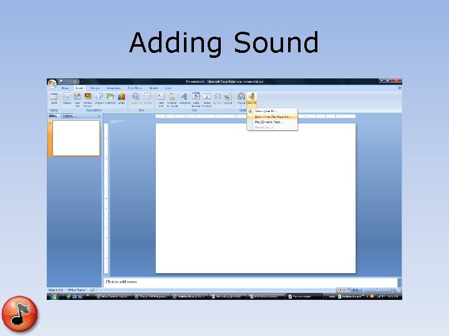This screenshot has width=449, height=336.
Task: Switch to the Home ribbon tab
Action: click(x=65, y=88)
